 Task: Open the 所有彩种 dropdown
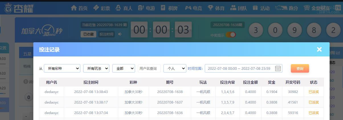pyautogui.click(x=62, y=68)
